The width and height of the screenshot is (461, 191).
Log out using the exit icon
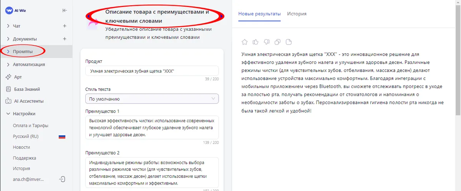pos(62,179)
